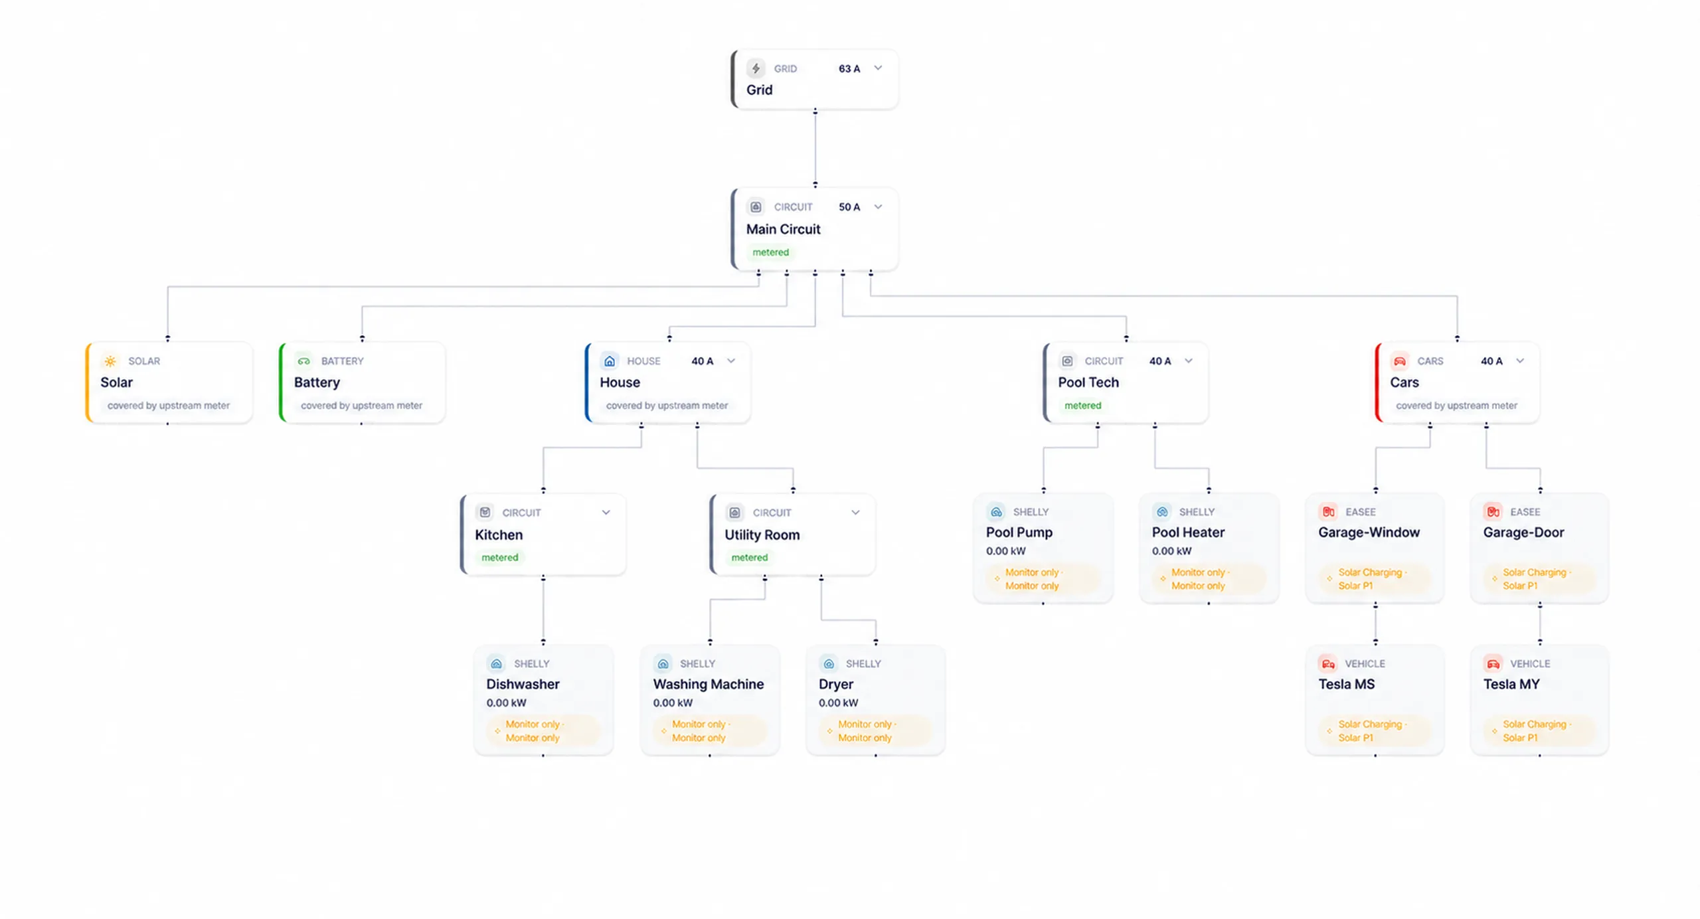Click the Battery node icon

pos(303,361)
